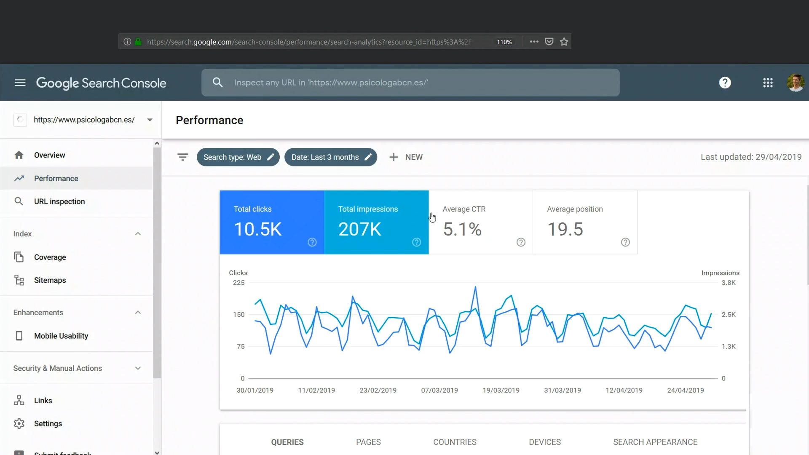
Task: Click the URL inspection magnifier icon
Action: click(x=19, y=201)
